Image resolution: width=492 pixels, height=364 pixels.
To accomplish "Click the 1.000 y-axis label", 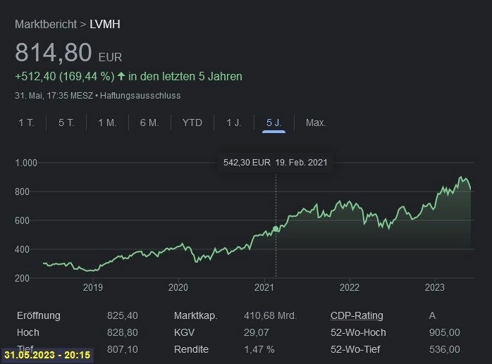I will [x=26, y=163].
